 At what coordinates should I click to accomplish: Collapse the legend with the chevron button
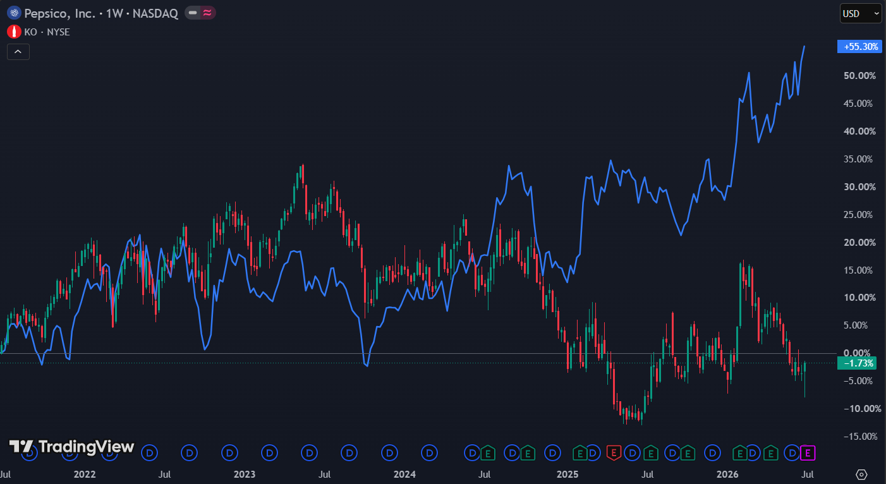(18, 52)
